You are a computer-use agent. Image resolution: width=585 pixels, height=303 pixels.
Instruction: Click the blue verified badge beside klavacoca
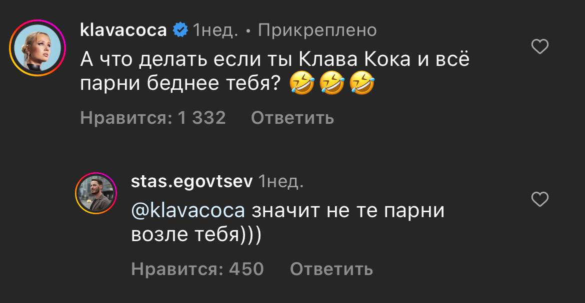(180, 30)
